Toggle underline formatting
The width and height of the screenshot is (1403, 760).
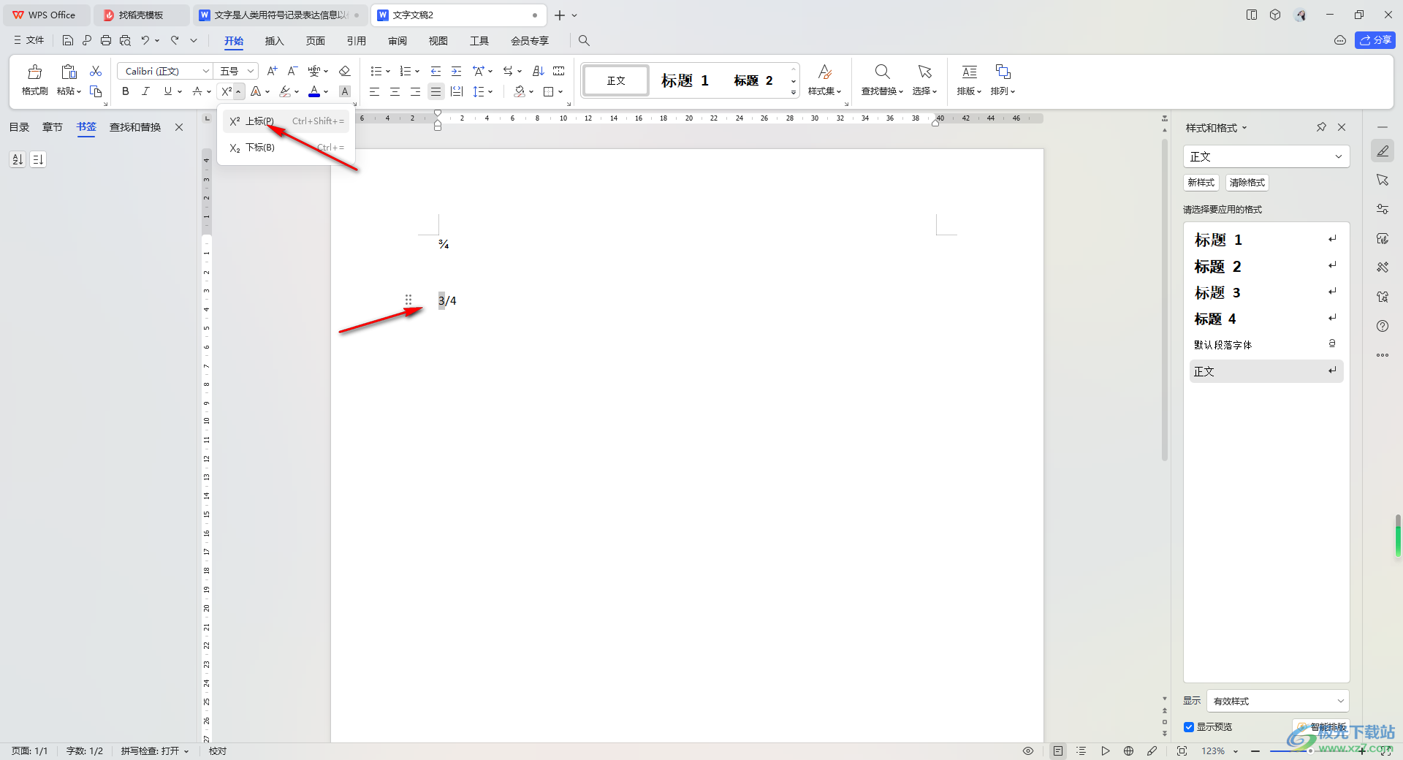[168, 91]
